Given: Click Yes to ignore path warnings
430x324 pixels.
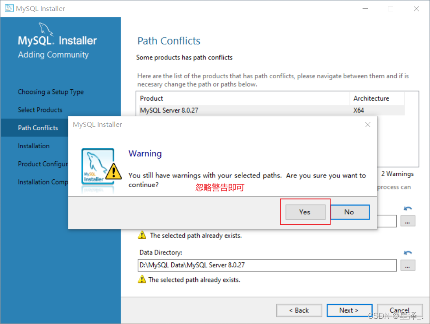Looking at the screenshot, I should 305,212.
